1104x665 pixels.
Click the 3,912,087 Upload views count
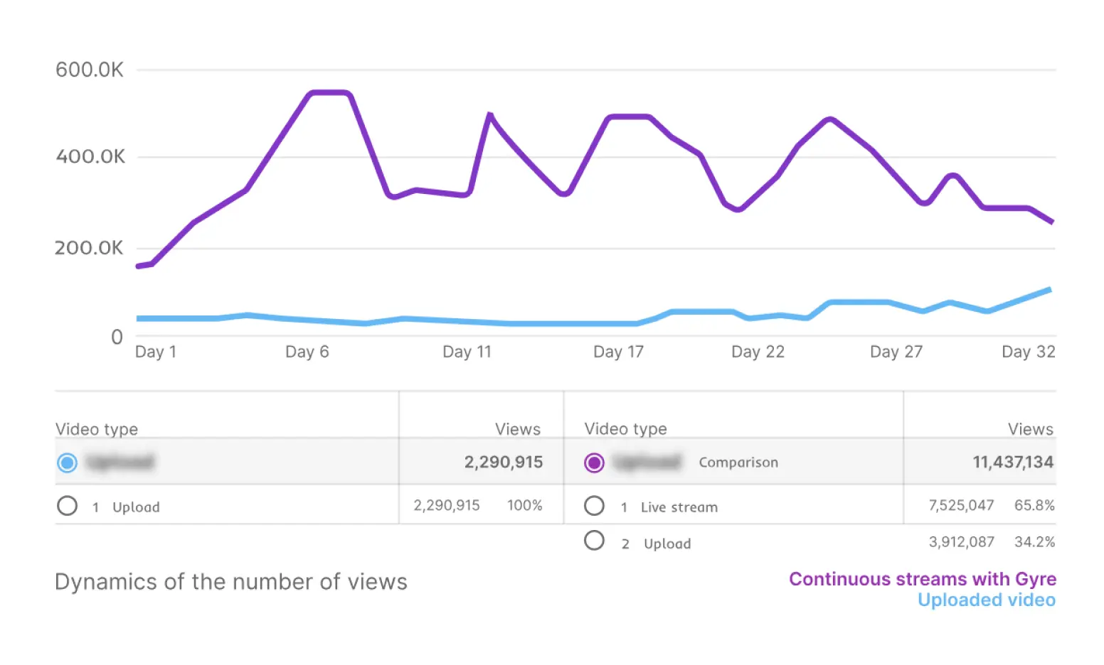(x=960, y=542)
